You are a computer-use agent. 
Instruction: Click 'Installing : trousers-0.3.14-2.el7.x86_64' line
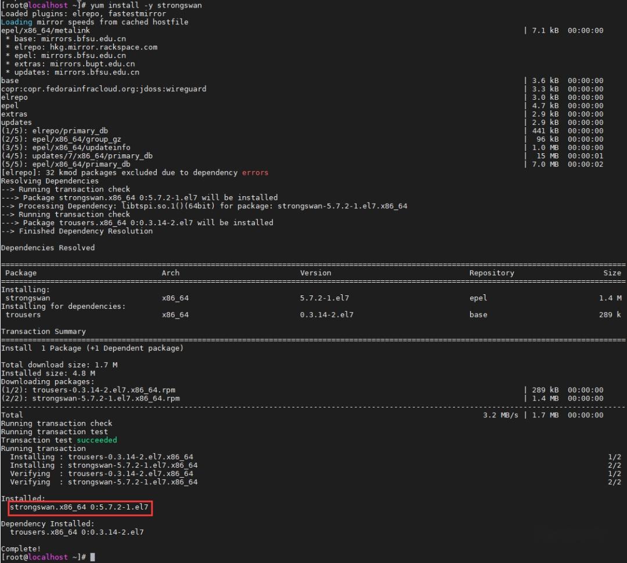pyautogui.click(x=102, y=457)
